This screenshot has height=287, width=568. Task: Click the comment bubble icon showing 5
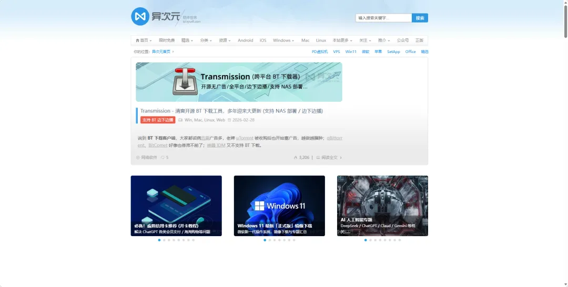(x=163, y=157)
